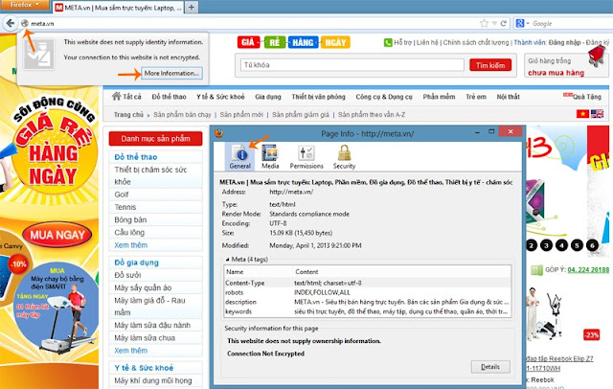Screen dimensions: 613x389
Task: Click the More Information button
Action: pos(171,73)
